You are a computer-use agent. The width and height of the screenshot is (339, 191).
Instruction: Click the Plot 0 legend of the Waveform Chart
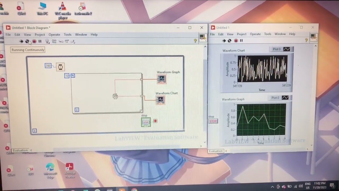coord(281,49)
